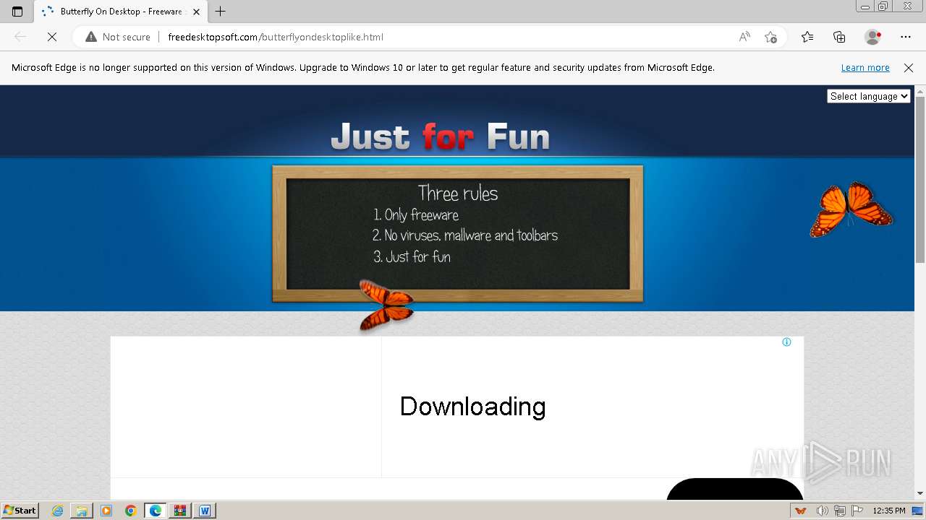View Not secure site information
This screenshot has width=926, height=520.
[x=118, y=37]
